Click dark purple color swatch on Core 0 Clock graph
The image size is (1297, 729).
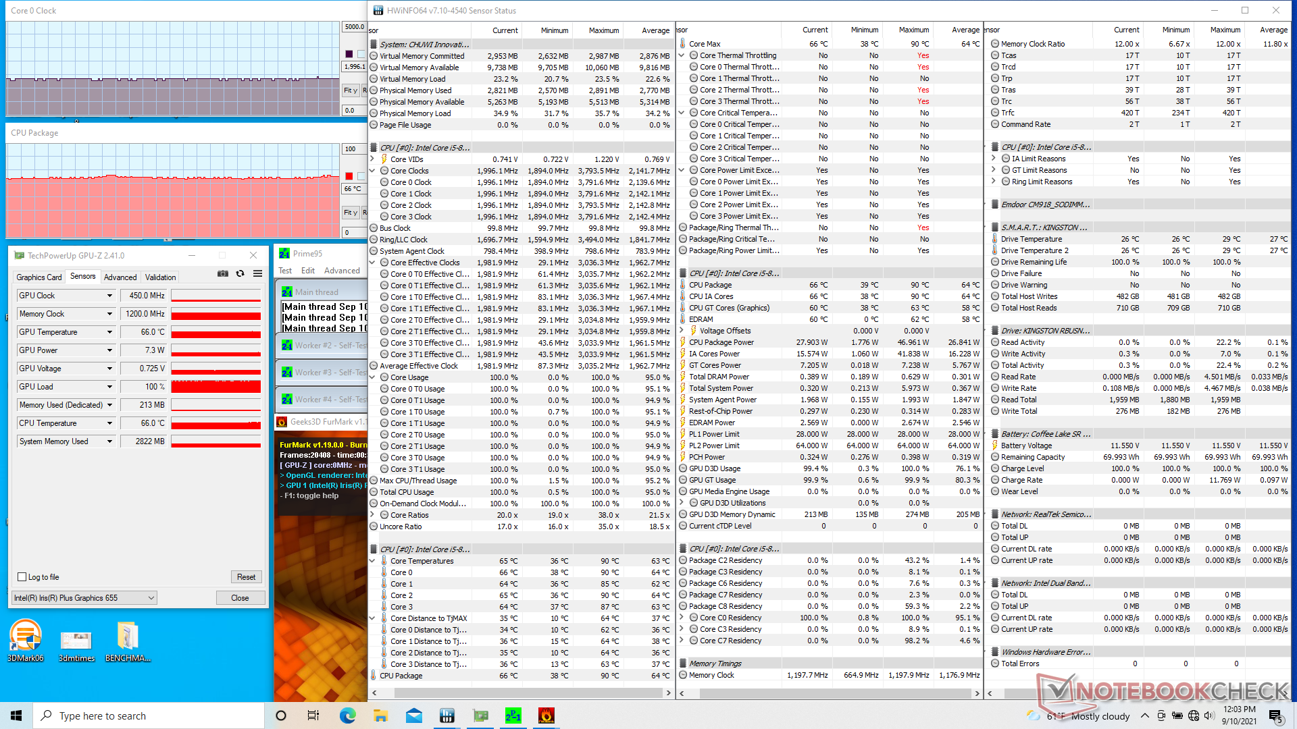pos(349,54)
